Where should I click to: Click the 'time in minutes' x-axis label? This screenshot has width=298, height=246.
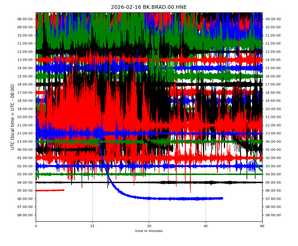[x=149, y=231]
